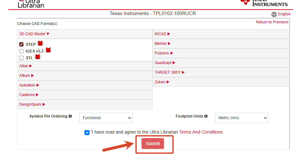The image size is (293, 156).
Task: Toggle the Terms and Conditions agreement checkbox
Action: coord(87,133)
